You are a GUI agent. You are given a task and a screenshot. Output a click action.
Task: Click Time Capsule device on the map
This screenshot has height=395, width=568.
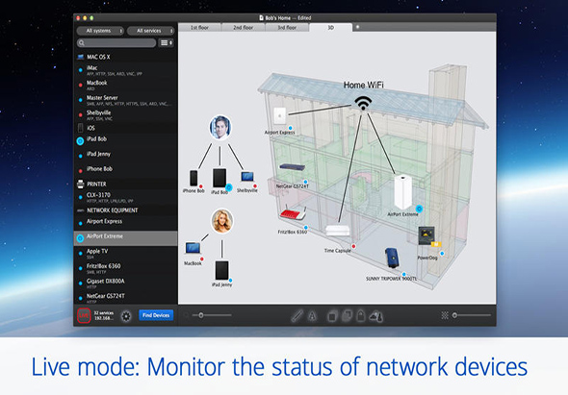coord(338,231)
